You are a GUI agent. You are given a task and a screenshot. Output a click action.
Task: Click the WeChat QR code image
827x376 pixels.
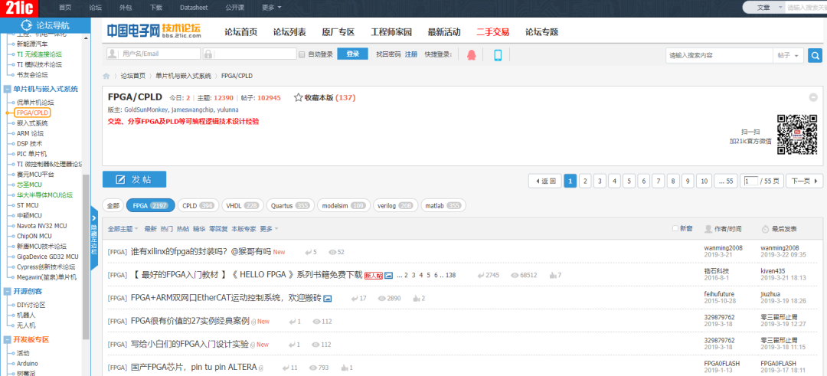[x=797, y=134]
